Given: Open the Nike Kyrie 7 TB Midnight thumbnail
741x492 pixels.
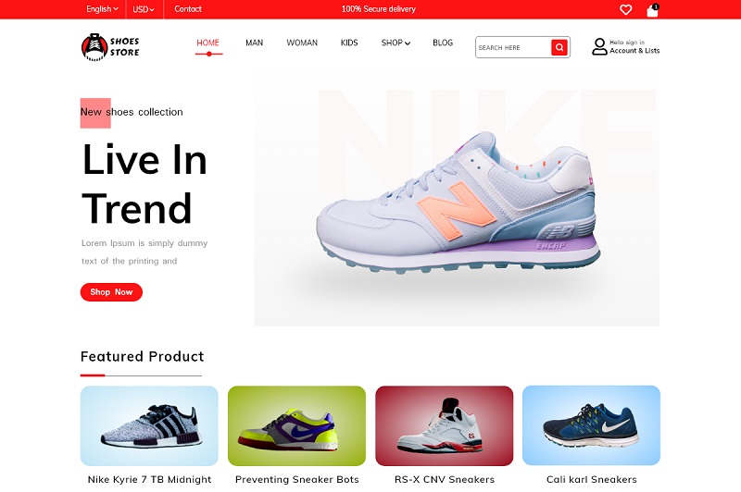Looking at the screenshot, I should [x=149, y=426].
